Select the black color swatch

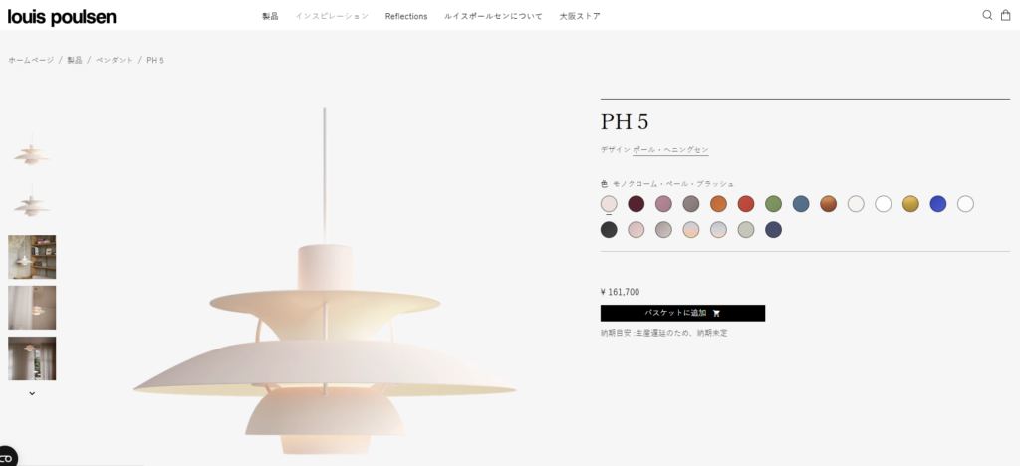(x=609, y=229)
